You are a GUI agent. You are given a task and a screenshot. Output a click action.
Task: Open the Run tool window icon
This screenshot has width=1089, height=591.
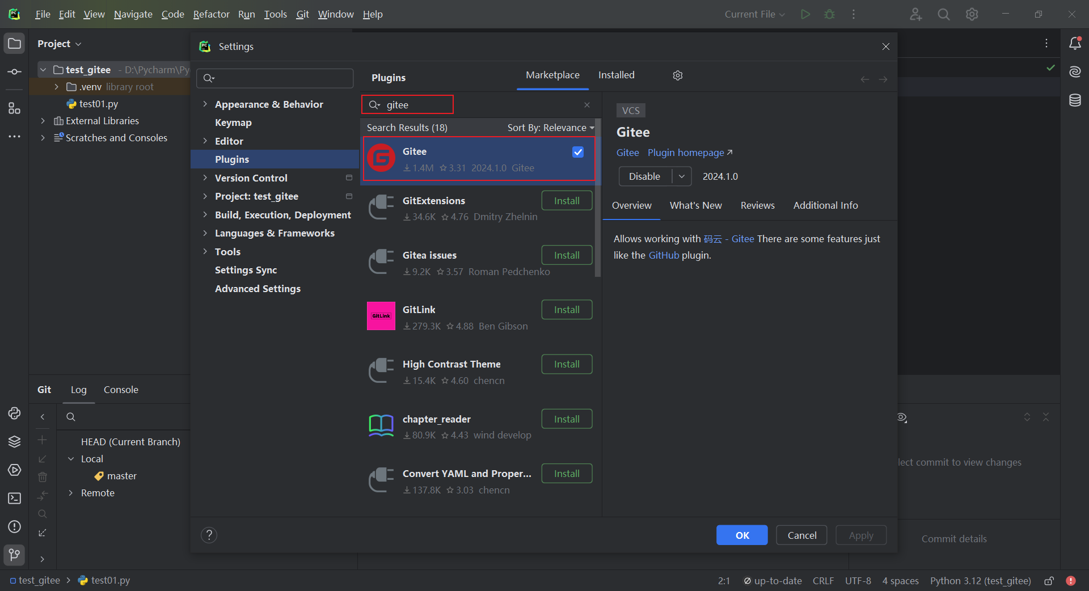[14, 470]
